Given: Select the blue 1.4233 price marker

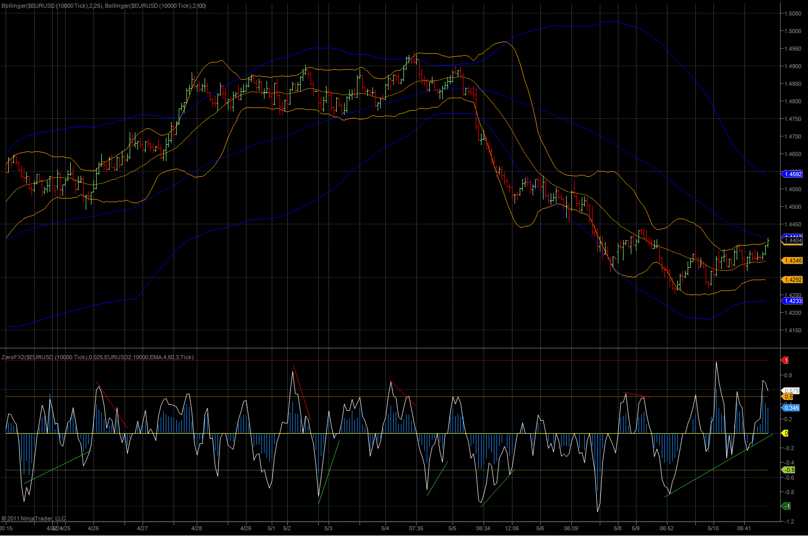Looking at the screenshot, I should (x=793, y=301).
